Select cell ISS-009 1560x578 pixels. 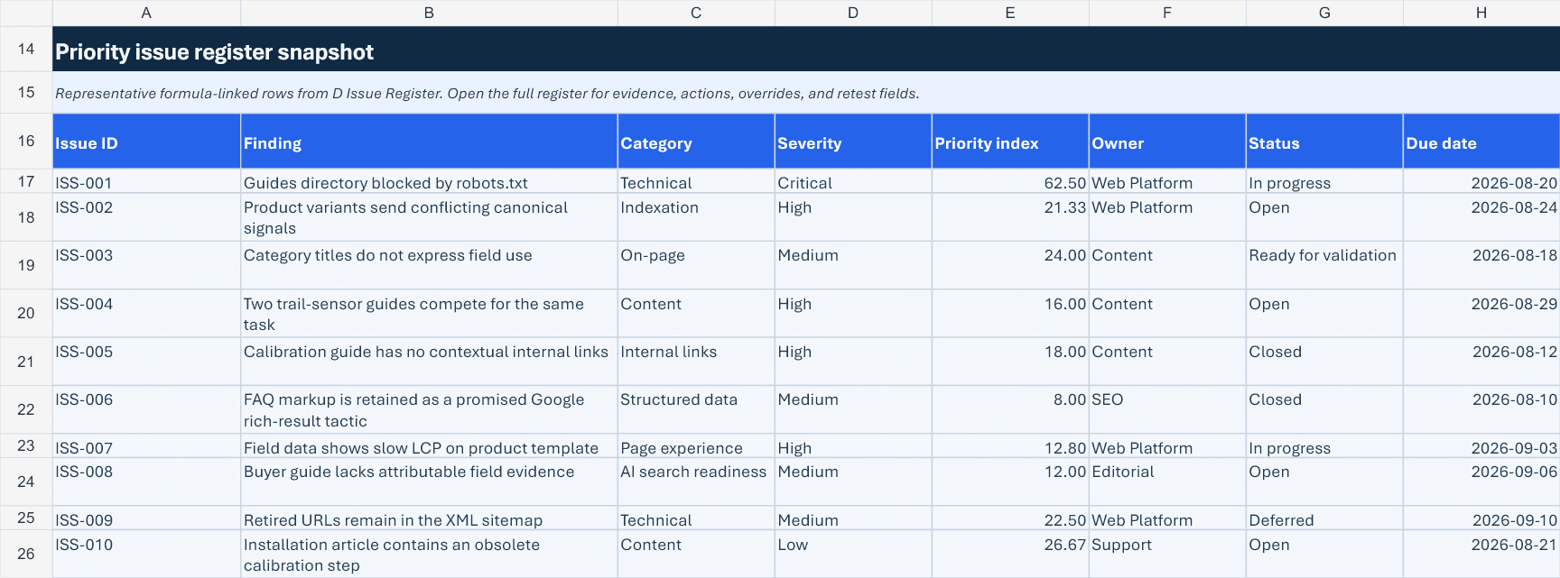tap(146, 518)
